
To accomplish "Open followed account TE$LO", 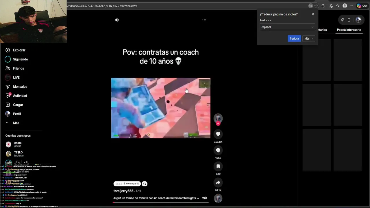I will click(x=18, y=154).
